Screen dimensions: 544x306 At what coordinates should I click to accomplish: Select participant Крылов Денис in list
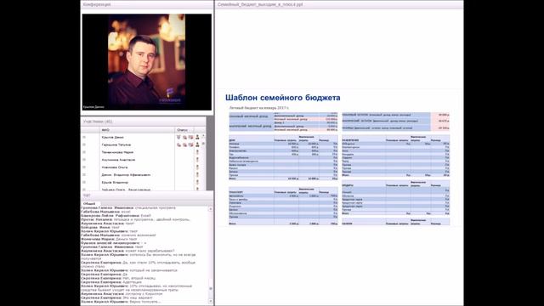pyautogui.click(x=113, y=138)
